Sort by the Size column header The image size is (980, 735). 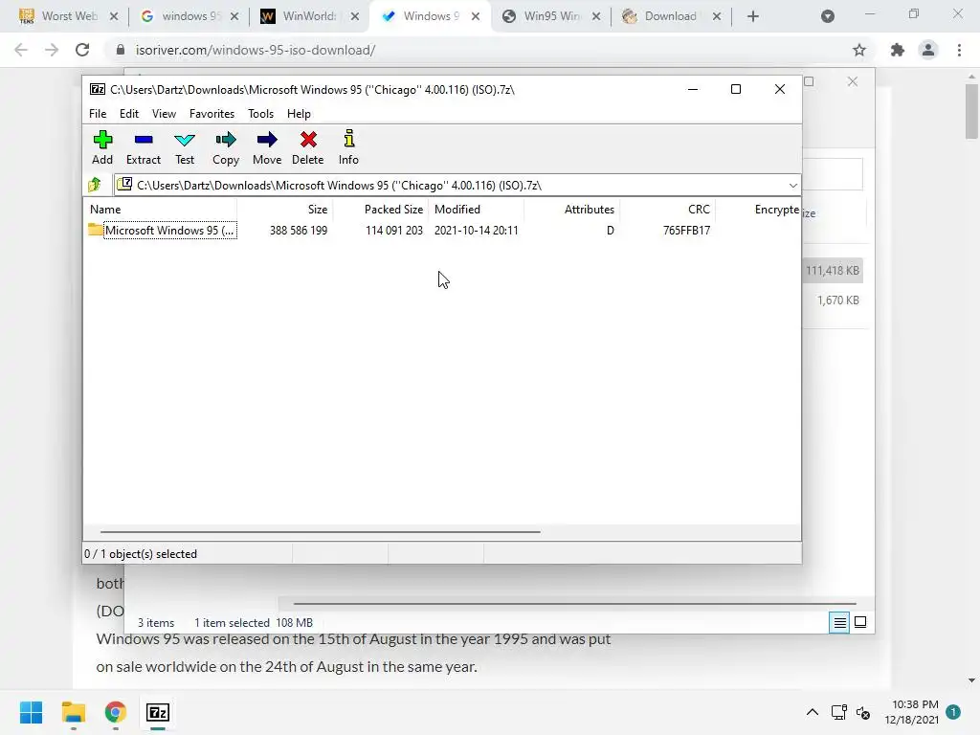point(284,210)
